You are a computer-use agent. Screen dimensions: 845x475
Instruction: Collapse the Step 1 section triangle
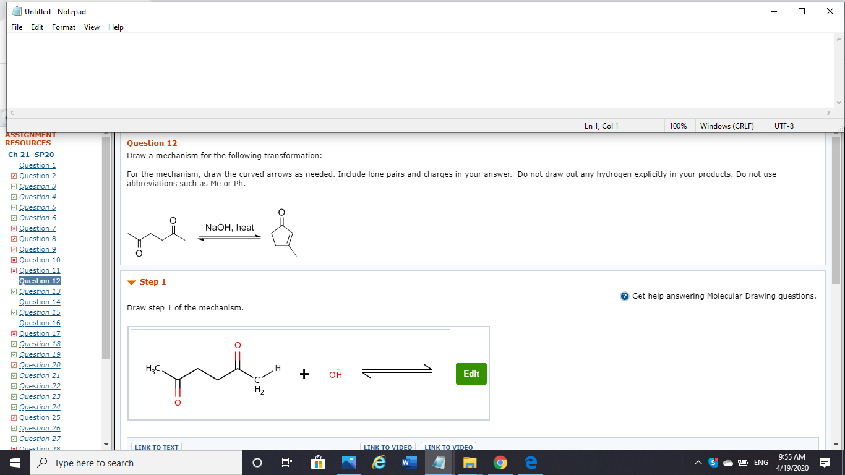pyautogui.click(x=131, y=281)
